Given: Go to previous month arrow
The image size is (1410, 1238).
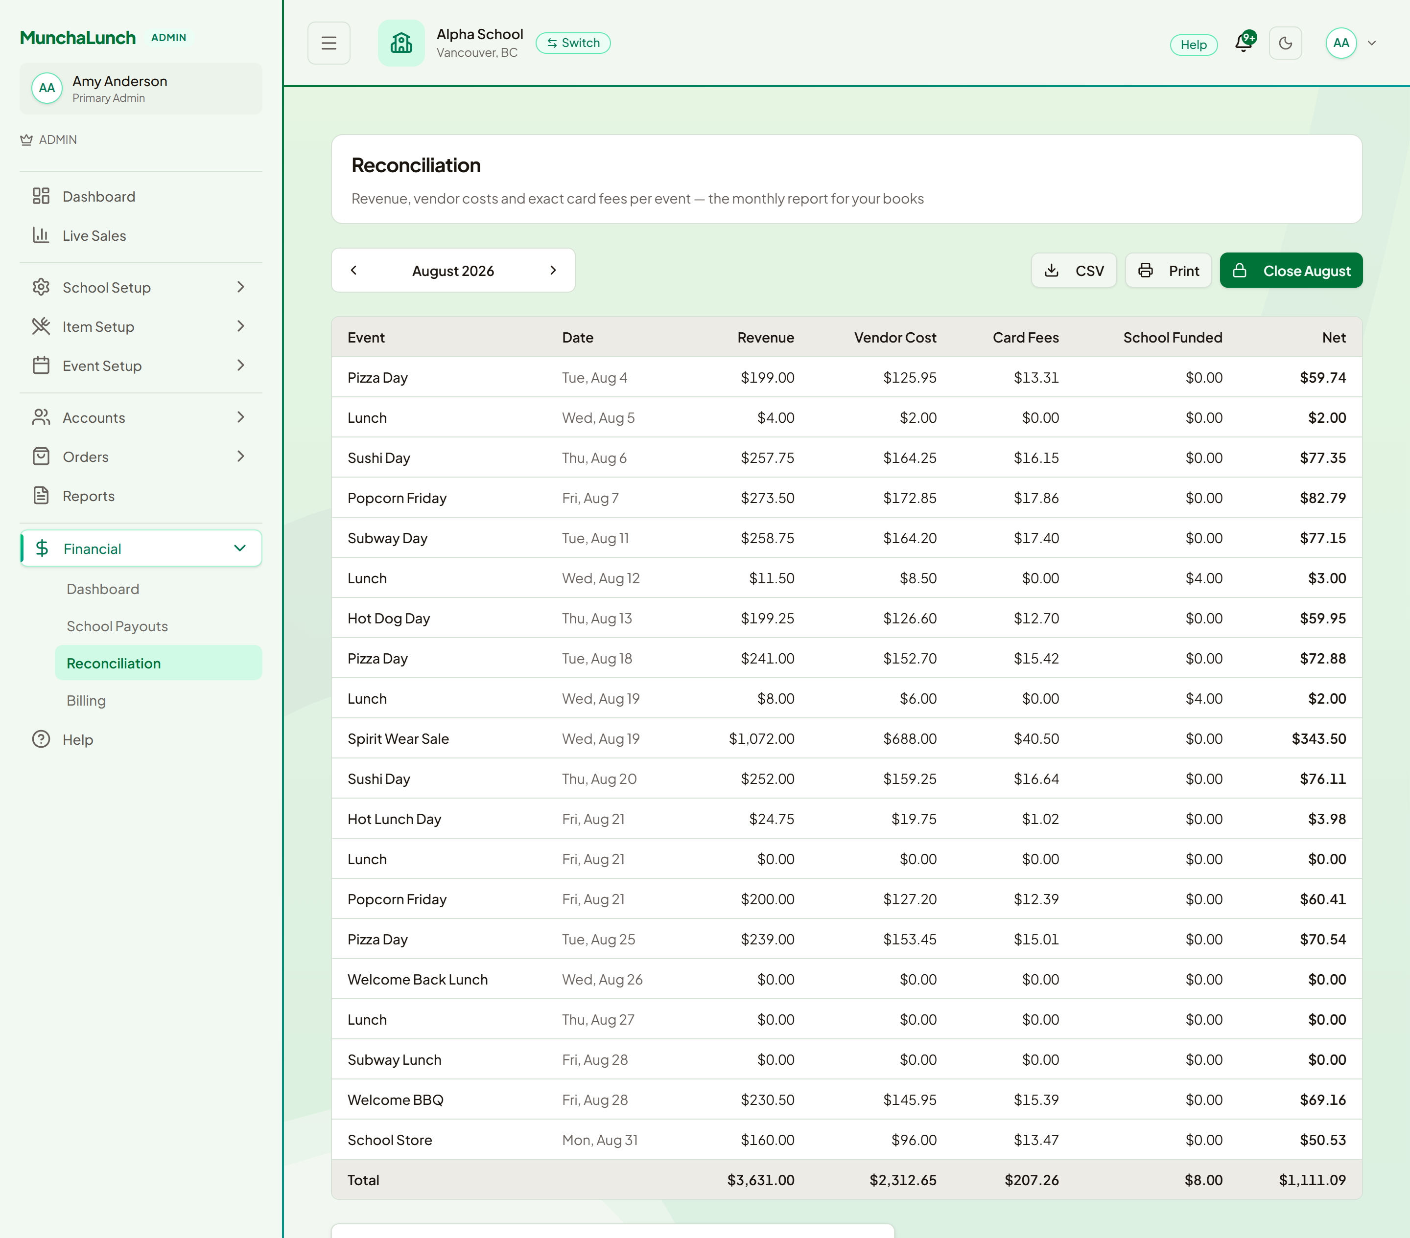Looking at the screenshot, I should pos(354,270).
